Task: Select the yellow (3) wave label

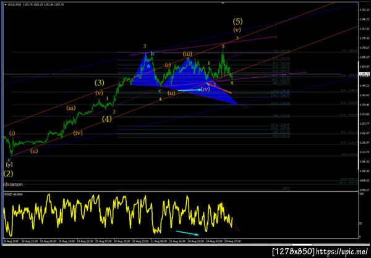Action: [x=100, y=83]
